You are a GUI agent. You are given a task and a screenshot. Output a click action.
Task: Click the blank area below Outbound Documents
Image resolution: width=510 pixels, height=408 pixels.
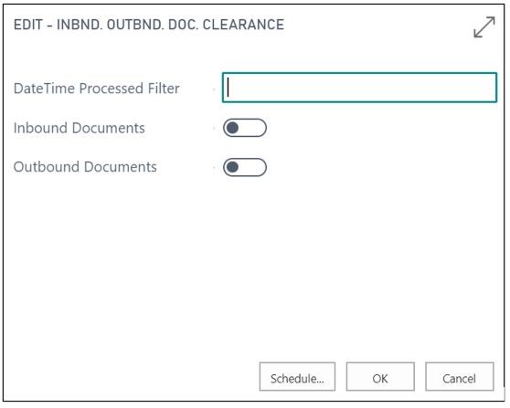click(254, 260)
